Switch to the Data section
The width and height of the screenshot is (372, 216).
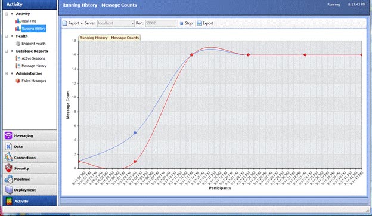pos(30,146)
